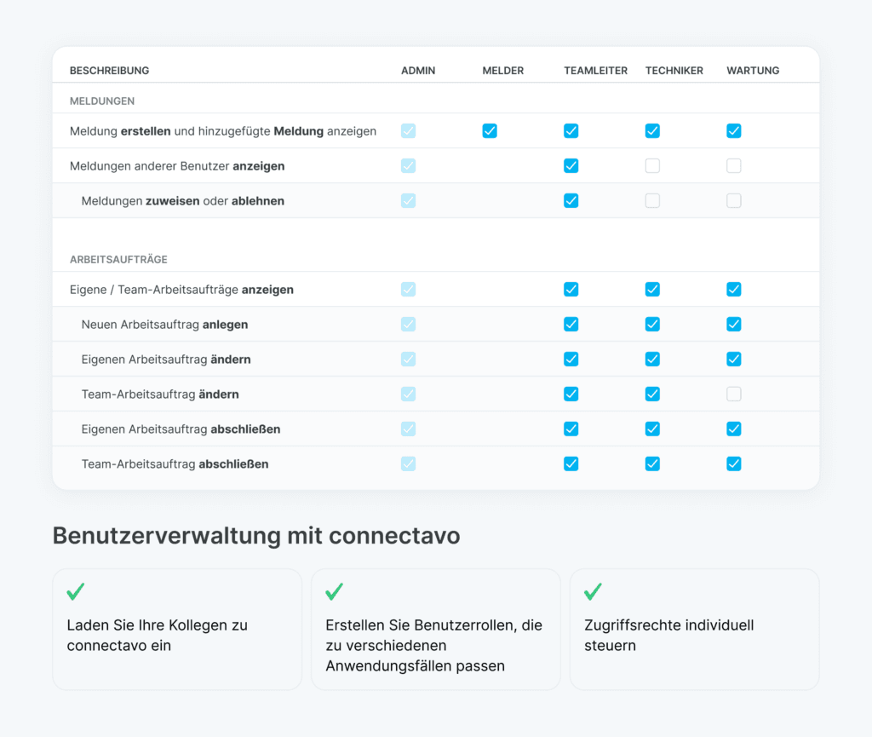This screenshot has width=872, height=737.
Task: Click the TEAMLEITER column header
Action: 595,71
